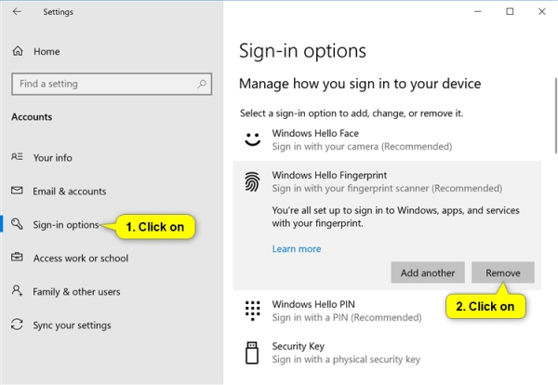Expand Windows Hello PIN option
The height and width of the screenshot is (385, 558).
pos(387,311)
